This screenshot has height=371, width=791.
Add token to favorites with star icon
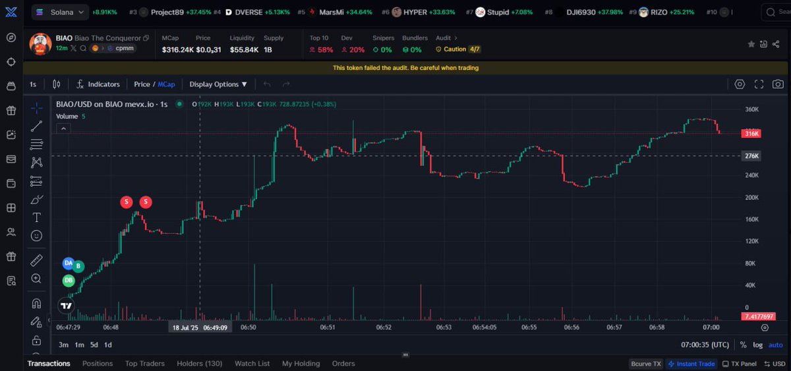coord(751,44)
